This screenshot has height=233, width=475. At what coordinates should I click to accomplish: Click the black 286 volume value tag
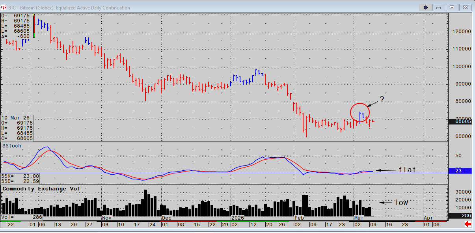[x=460, y=216]
